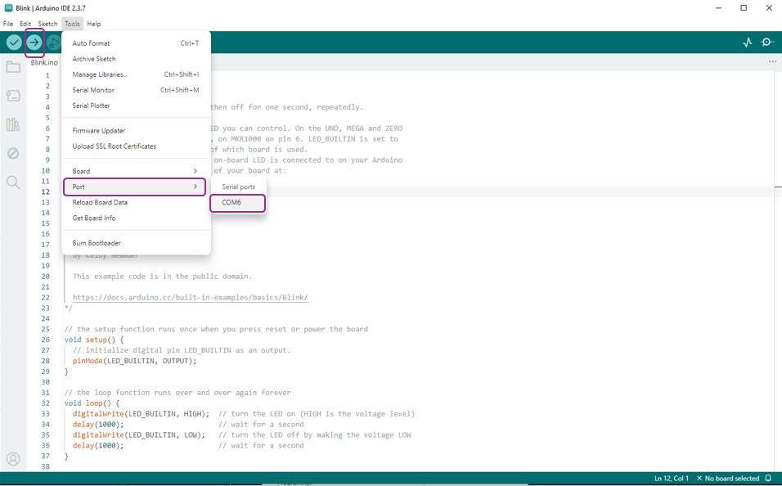Click the comment 'the loop function runs over and over'
The image size is (782, 486).
click(177, 393)
